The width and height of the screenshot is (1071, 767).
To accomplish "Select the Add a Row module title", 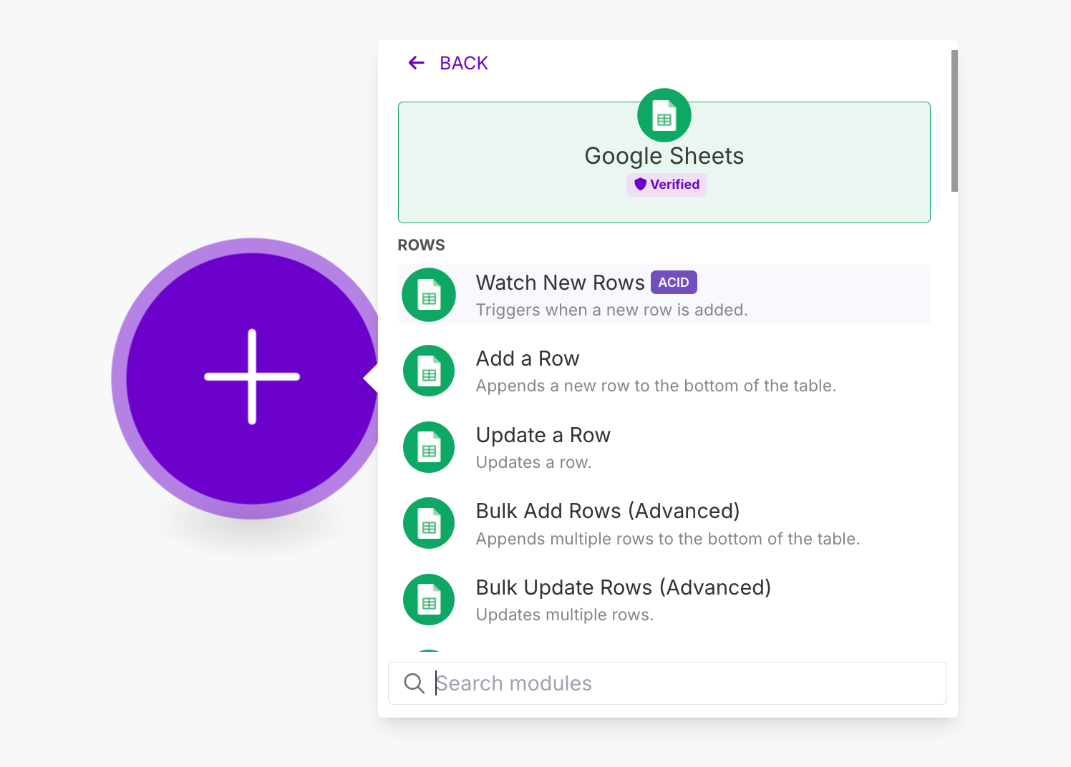I will click(528, 358).
